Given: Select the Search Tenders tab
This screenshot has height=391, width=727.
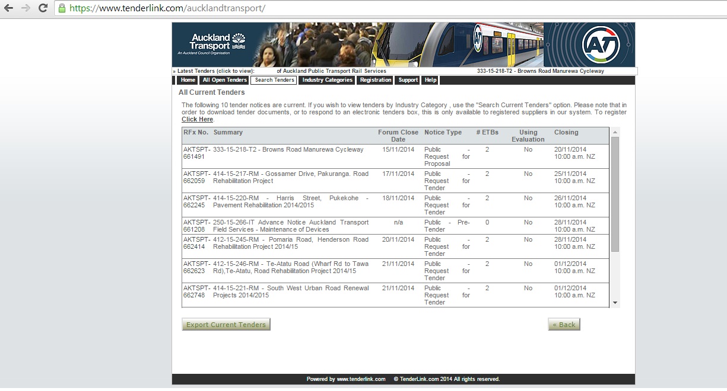Looking at the screenshot, I should [x=274, y=80].
